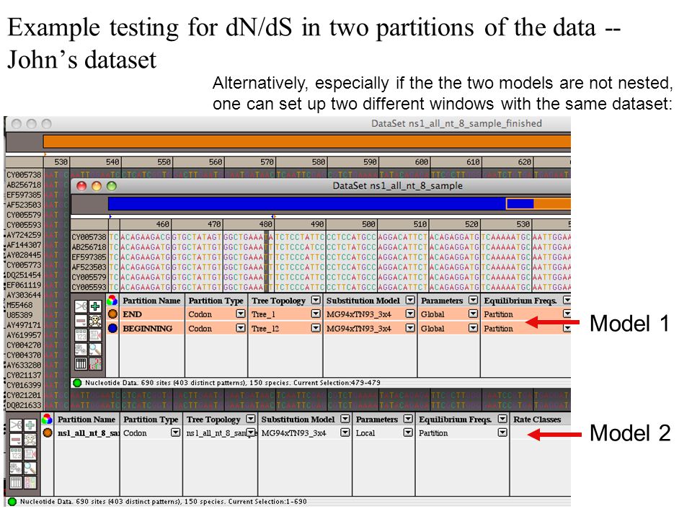Open Equilibrium Freqs Partition dropdown in back window
This screenshot has width=692, height=519.
502,433
